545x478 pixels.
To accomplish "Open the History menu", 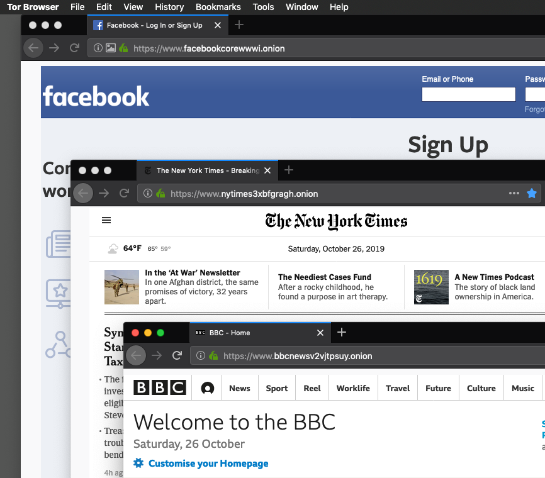I will (x=169, y=7).
